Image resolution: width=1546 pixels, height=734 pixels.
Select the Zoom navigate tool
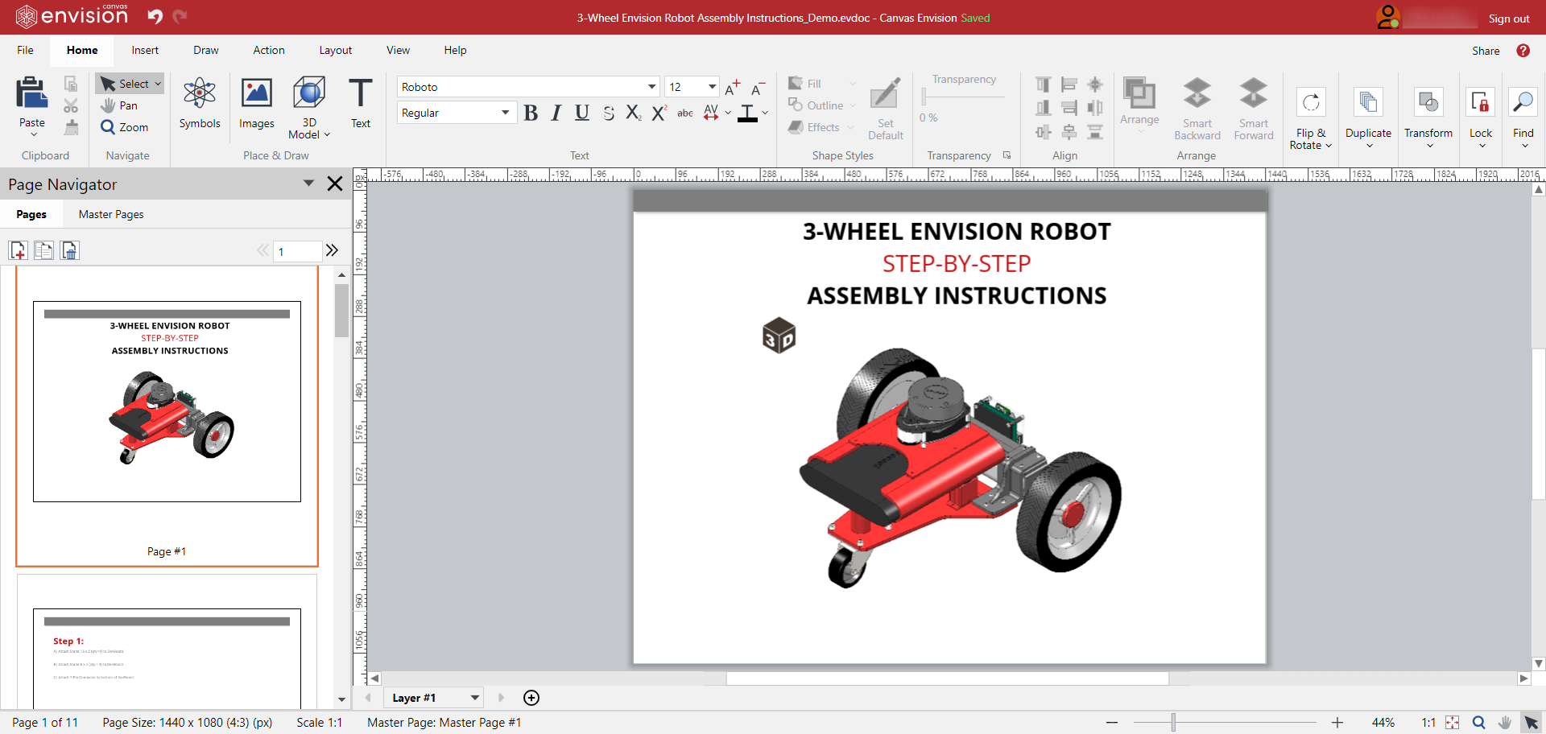(x=125, y=127)
